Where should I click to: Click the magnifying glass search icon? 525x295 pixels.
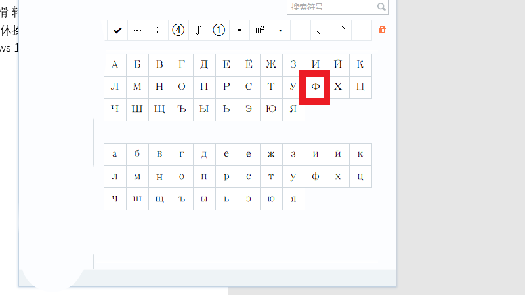(x=381, y=7)
